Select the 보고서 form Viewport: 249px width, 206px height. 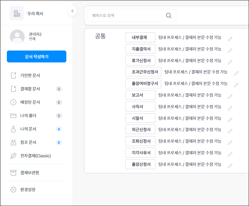(140, 95)
